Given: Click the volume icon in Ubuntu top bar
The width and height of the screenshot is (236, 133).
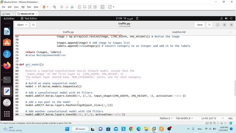Looking at the screenshot, I should point(226,18).
